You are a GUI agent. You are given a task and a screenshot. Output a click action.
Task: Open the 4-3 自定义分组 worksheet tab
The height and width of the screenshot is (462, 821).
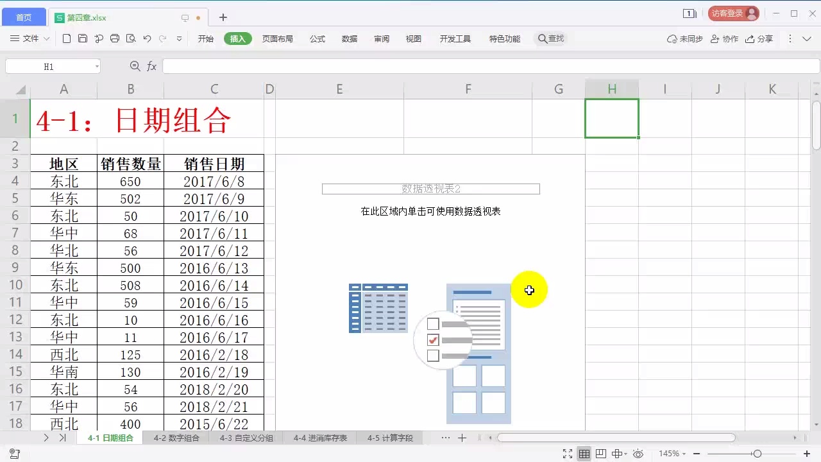pyautogui.click(x=246, y=438)
